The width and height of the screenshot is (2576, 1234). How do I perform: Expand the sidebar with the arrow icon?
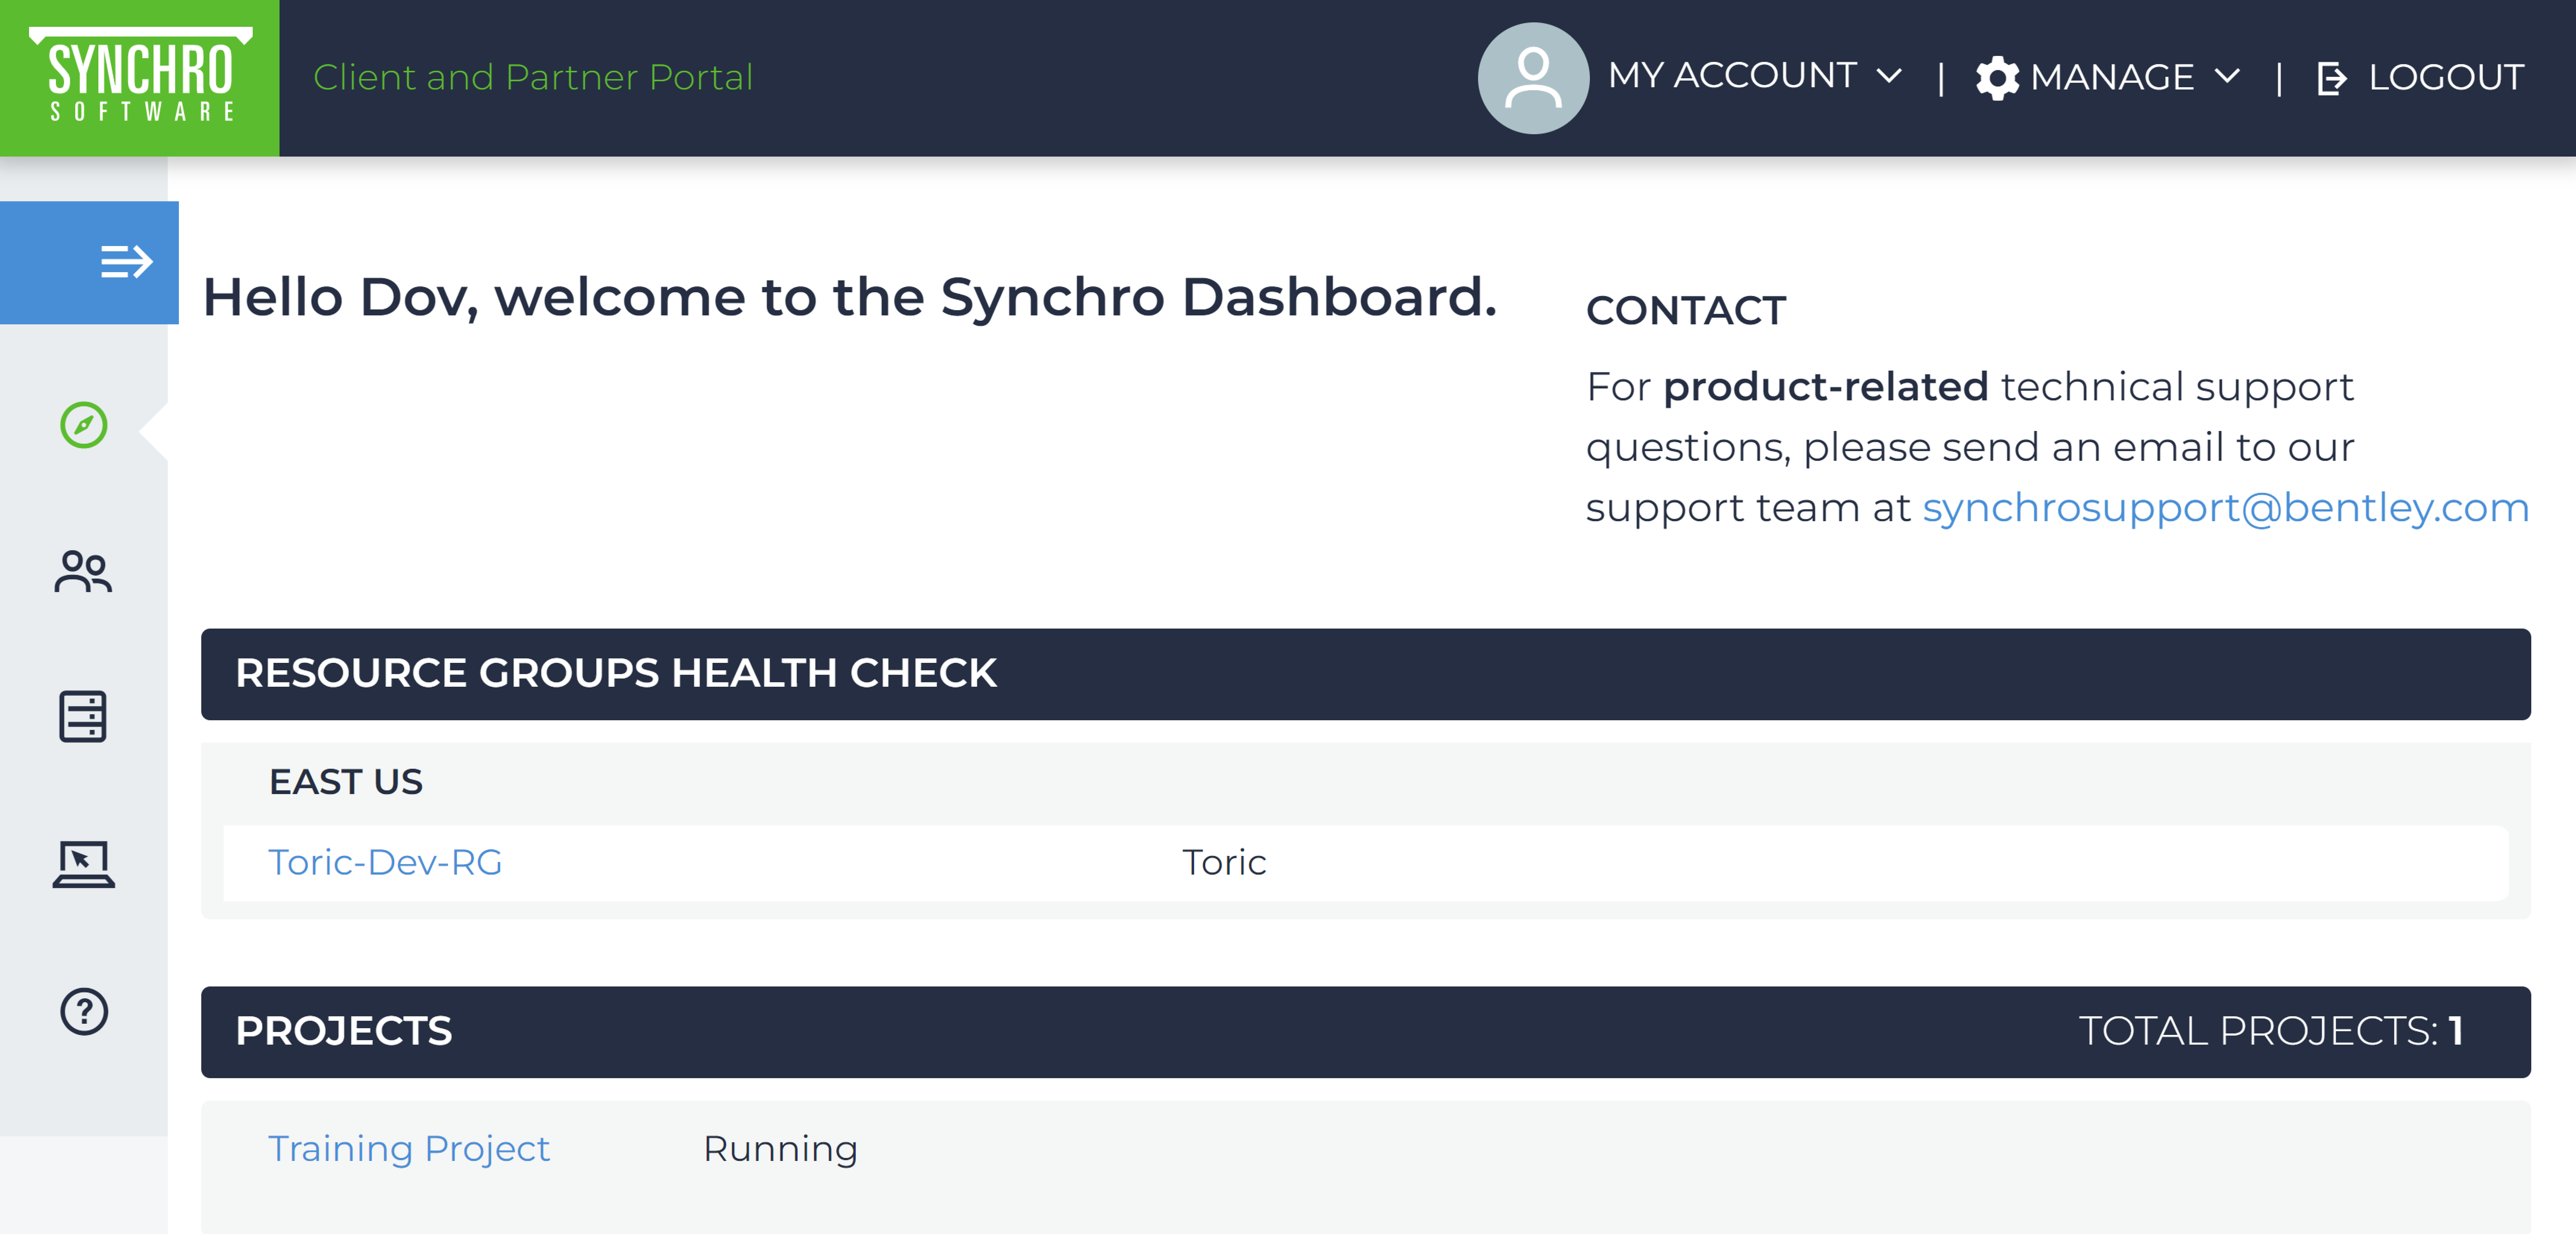pyautogui.click(x=126, y=262)
